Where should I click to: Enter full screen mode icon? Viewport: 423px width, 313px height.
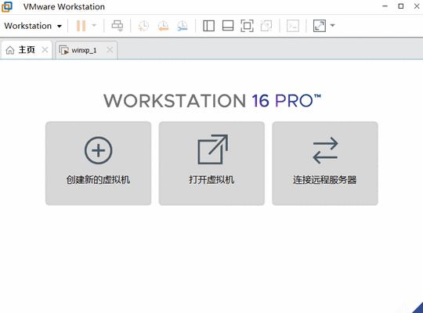pyautogui.click(x=247, y=26)
